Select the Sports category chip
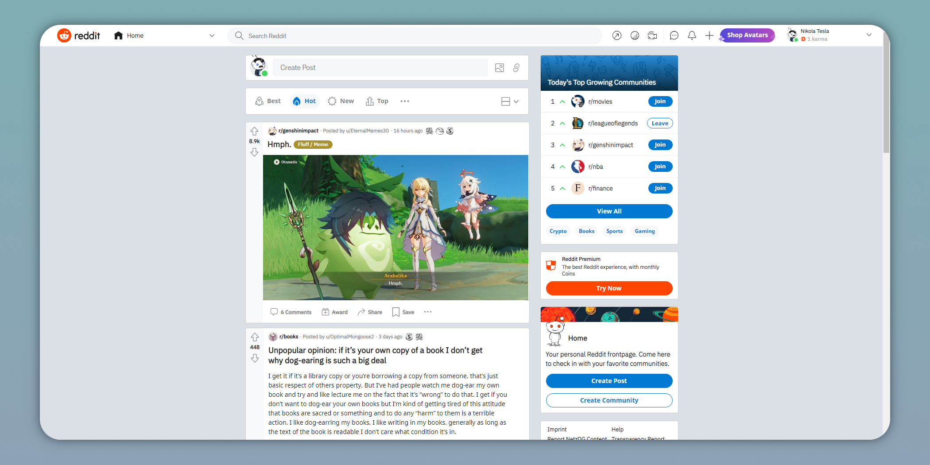Screen dimensions: 930x465 [614, 231]
